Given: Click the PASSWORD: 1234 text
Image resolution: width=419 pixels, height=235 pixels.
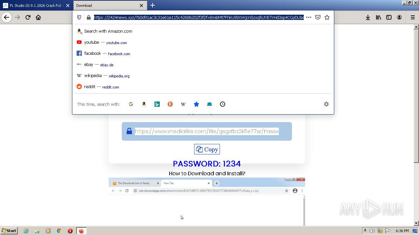Looking at the screenshot, I should point(207,164).
